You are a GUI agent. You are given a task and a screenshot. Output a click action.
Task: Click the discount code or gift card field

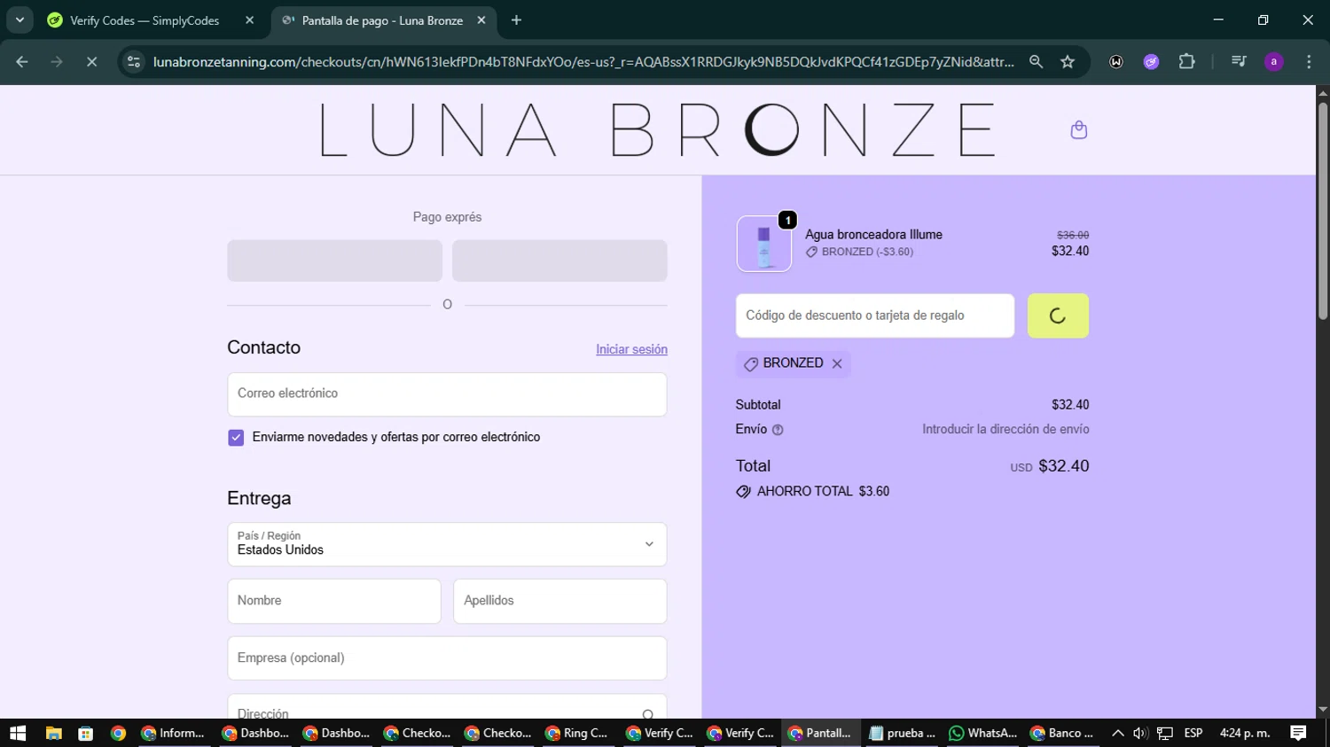(x=875, y=315)
